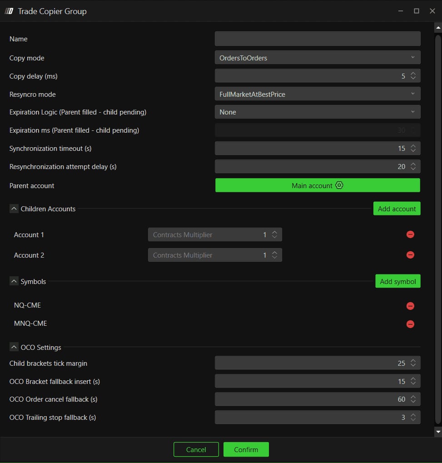This screenshot has height=463, width=442.
Task: Confirm the trade copier group
Action: click(246, 449)
